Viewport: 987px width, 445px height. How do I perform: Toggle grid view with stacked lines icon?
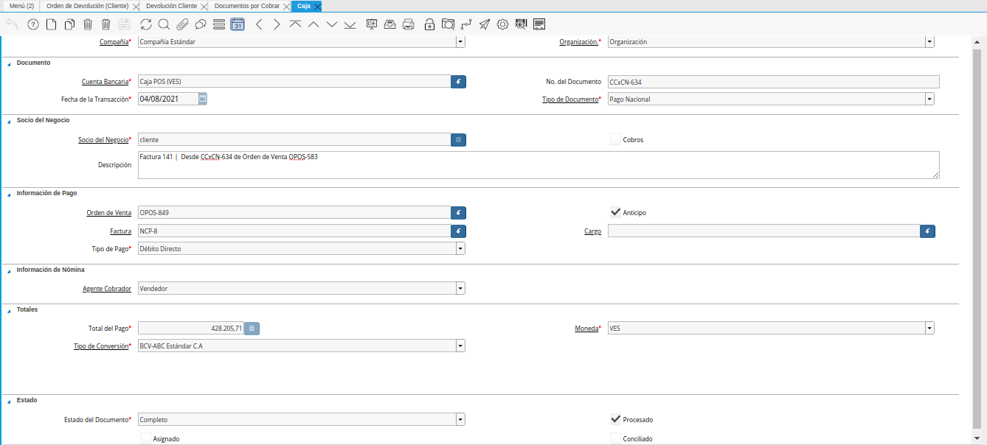pyautogui.click(x=218, y=24)
